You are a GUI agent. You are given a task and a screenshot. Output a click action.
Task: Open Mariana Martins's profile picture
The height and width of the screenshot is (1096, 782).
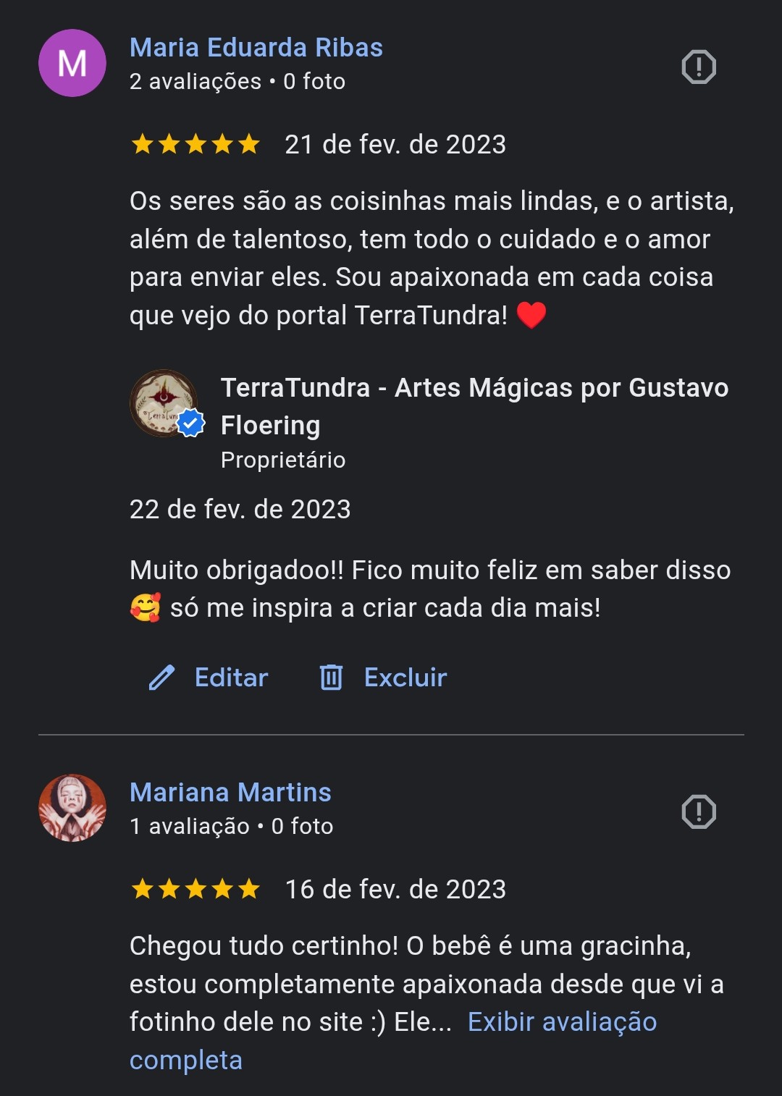72,808
